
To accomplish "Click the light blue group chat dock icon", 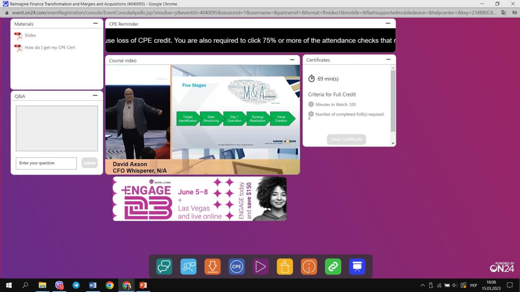I will click(x=188, y=266).
